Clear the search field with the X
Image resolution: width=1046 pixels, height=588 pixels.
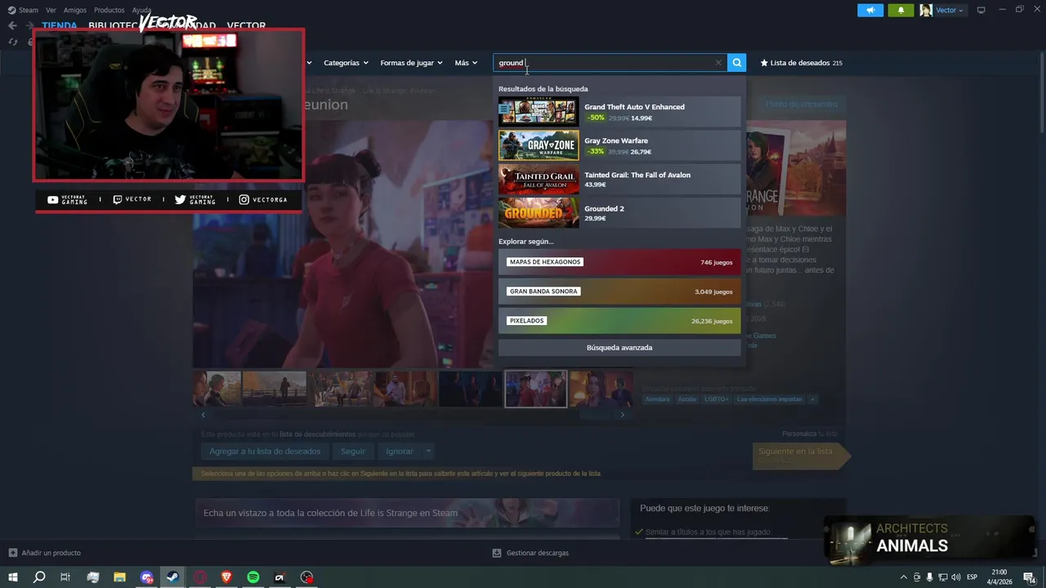(718, 63)
